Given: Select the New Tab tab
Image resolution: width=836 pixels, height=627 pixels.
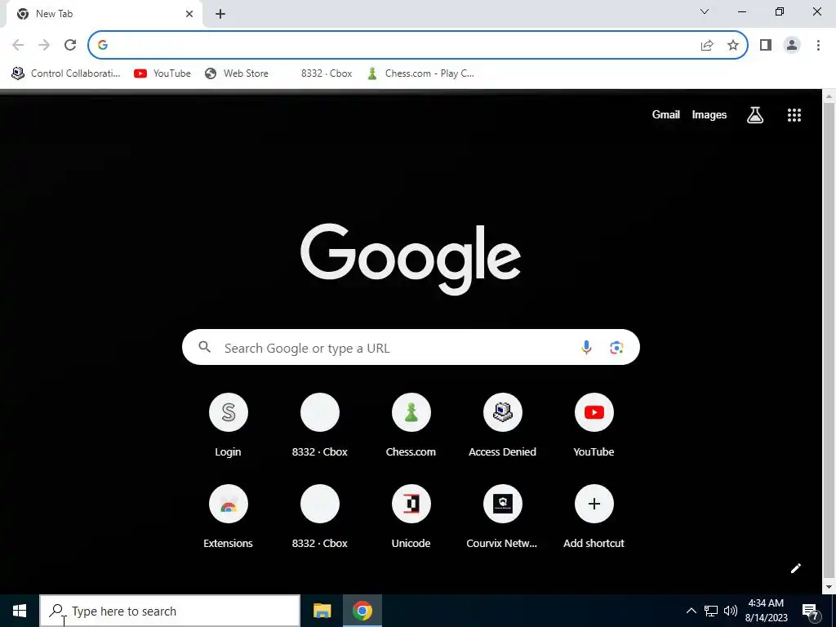Looking at the screenshot, I should click(x=104, y=14).
